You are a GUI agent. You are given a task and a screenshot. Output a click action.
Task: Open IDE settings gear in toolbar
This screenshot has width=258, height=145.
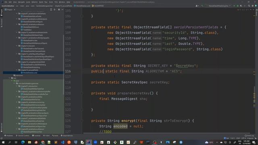253,6
